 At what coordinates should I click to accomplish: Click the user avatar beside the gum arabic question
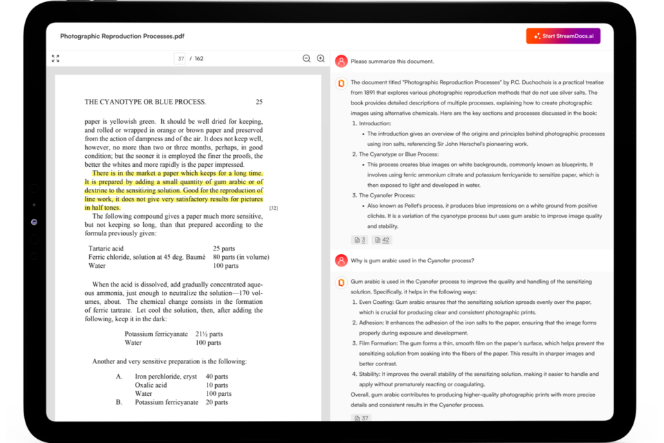(341, 261)
